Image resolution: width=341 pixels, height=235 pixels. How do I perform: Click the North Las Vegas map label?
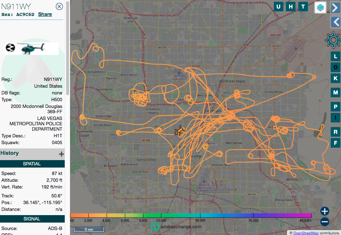[232, 81]
